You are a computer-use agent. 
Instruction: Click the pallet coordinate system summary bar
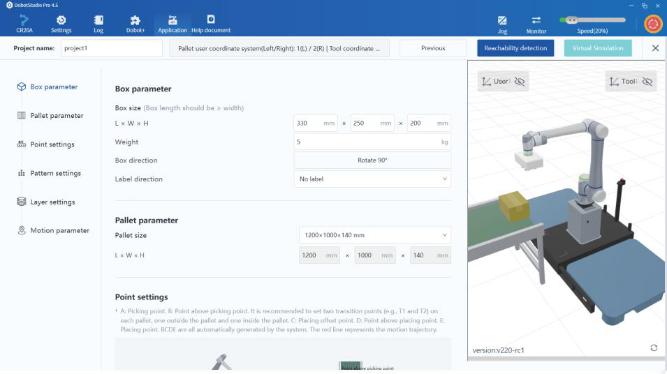pos(279,48)
